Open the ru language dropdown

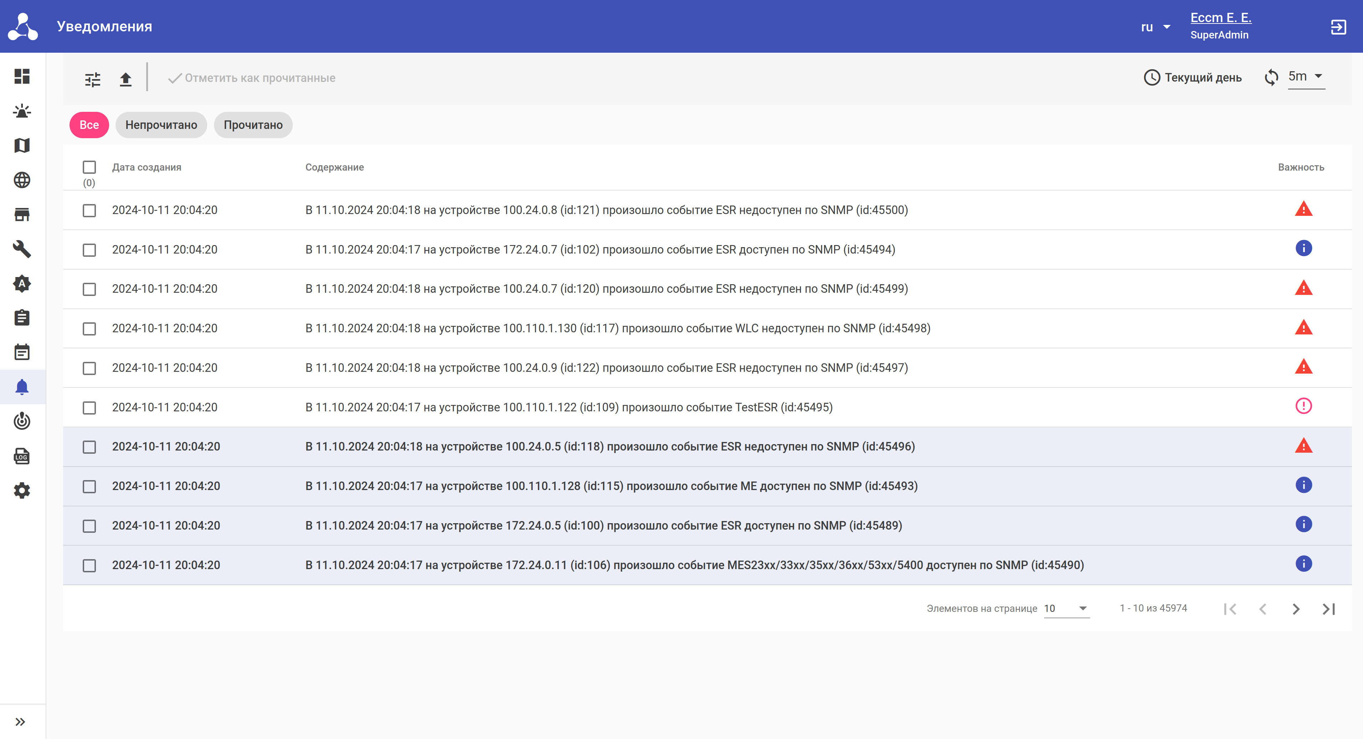pyautogui.click(x=1155, y=27)
